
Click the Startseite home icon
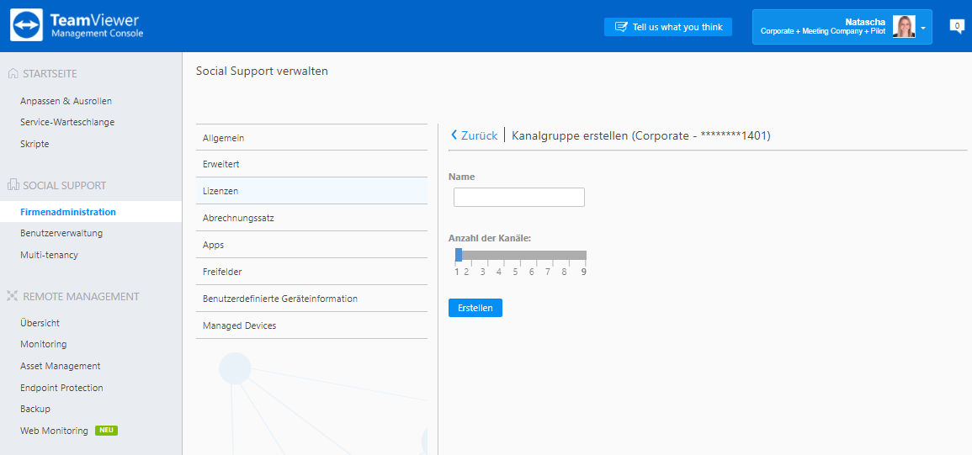[13, 74]
